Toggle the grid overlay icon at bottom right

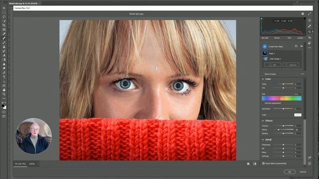pyautogui.click(x=310, y=164)
